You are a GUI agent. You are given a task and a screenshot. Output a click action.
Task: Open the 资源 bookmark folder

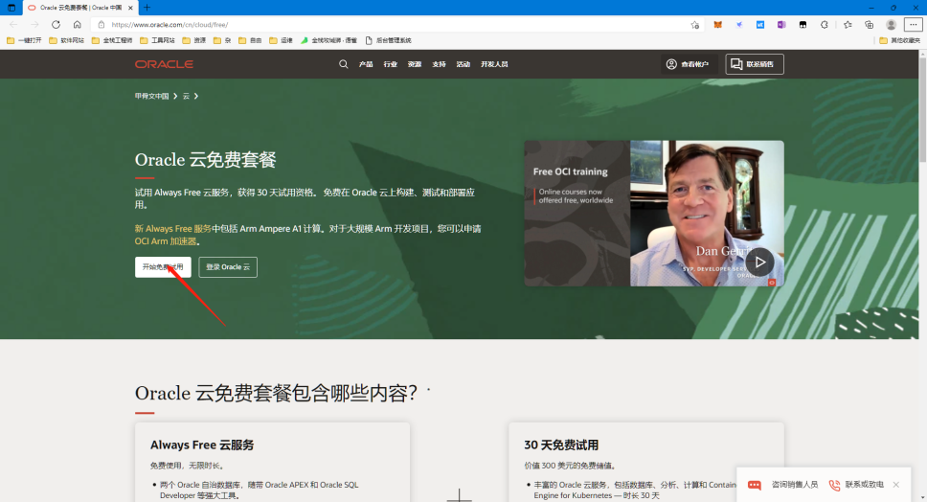(193, 40)
